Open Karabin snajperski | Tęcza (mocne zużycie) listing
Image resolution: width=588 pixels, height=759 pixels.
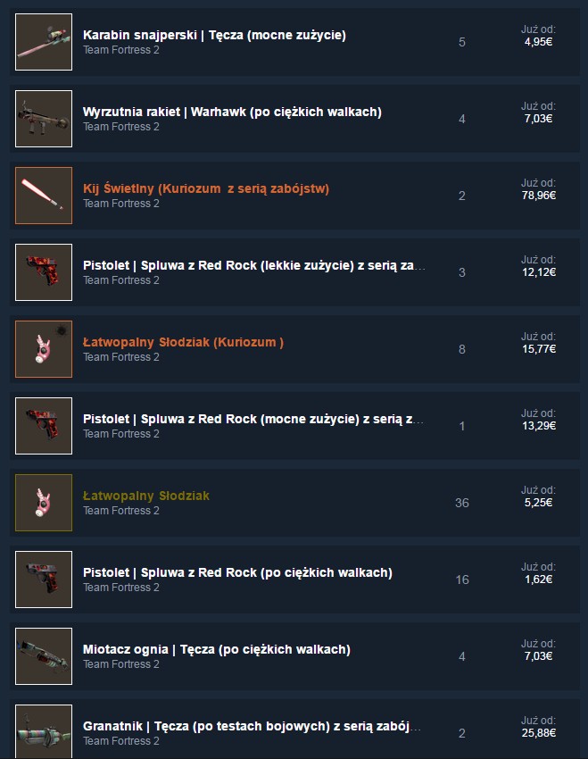[x=214, y=36]
